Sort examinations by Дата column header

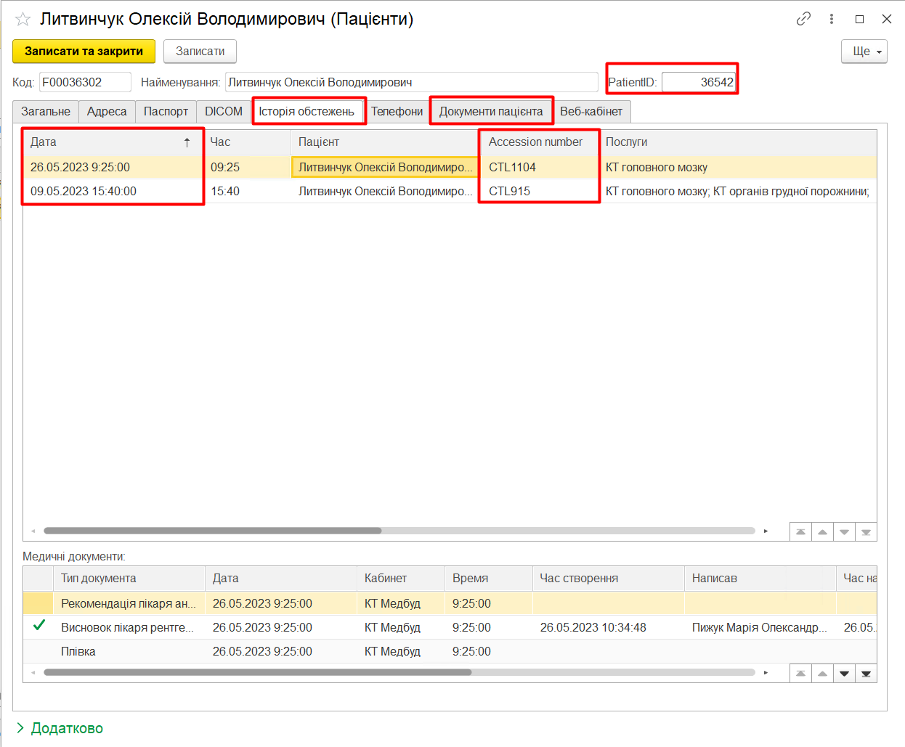coord(109,142)
